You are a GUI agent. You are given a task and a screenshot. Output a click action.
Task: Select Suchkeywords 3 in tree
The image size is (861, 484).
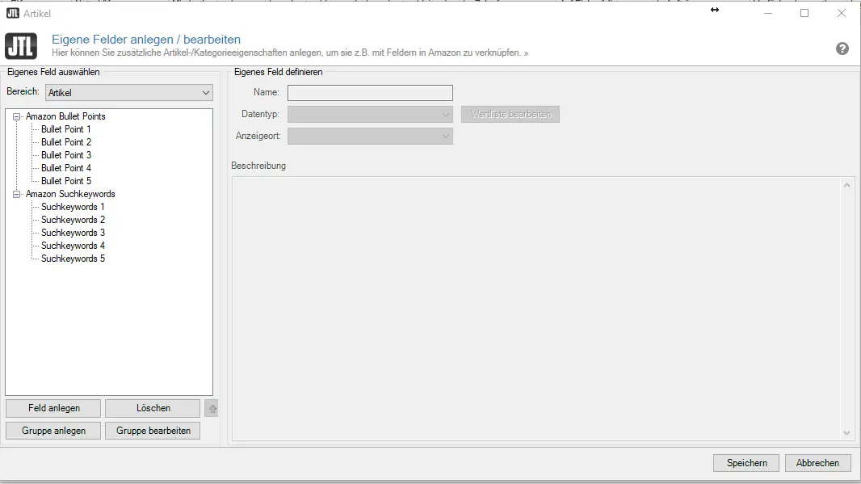73,233
